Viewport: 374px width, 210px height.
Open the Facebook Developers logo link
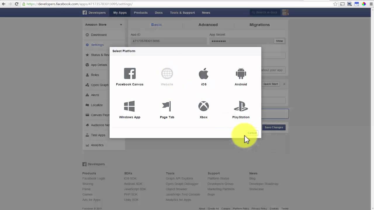[94, 13]
